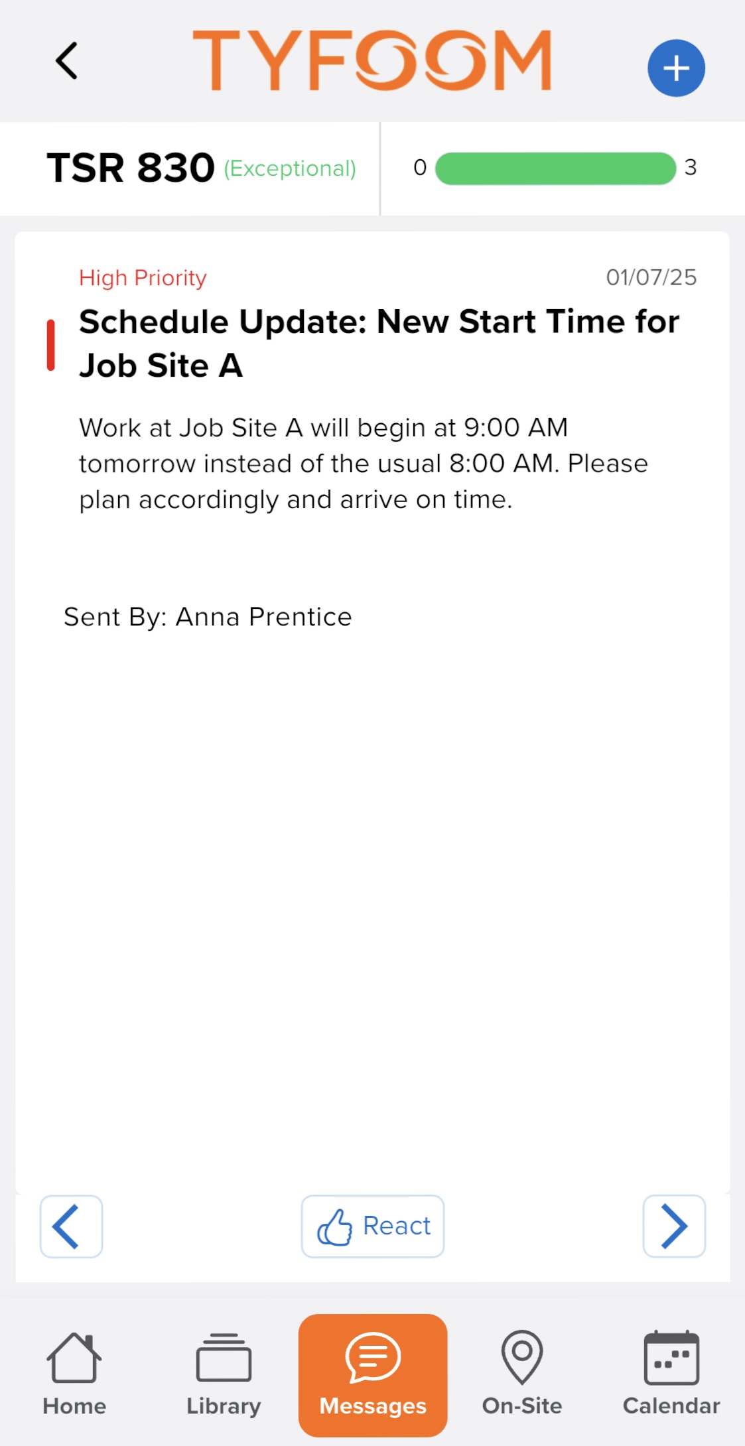This screenshot has width=745, height=1446.
Task: Tap the back arrow in the header
Action: 66,61
